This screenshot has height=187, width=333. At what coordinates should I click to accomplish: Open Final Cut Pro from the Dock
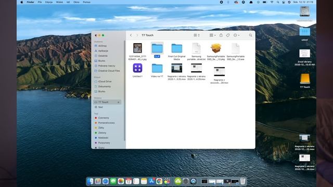(167, 181)
